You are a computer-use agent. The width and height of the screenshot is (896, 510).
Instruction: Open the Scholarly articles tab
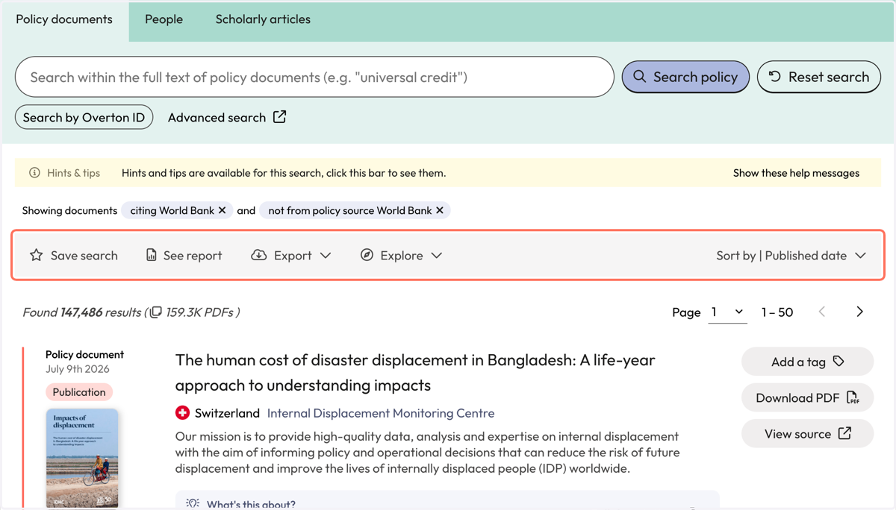click(x=263, y=19)
